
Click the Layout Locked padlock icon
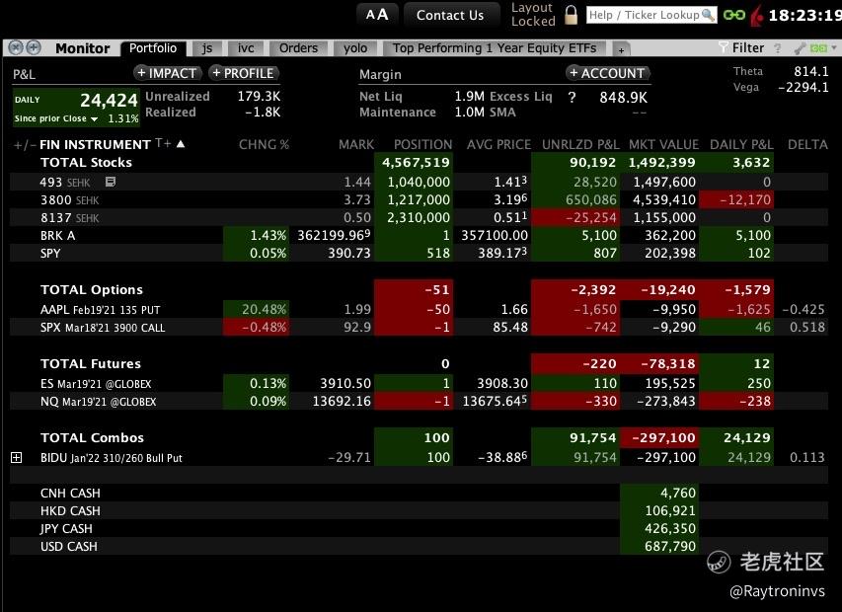point(571,15)
